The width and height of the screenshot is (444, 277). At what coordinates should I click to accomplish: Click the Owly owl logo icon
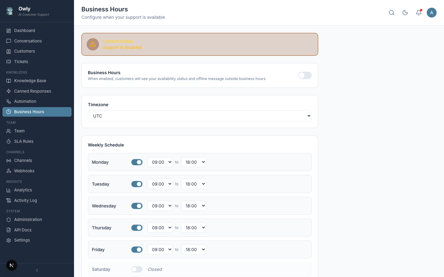click(10, 11)
